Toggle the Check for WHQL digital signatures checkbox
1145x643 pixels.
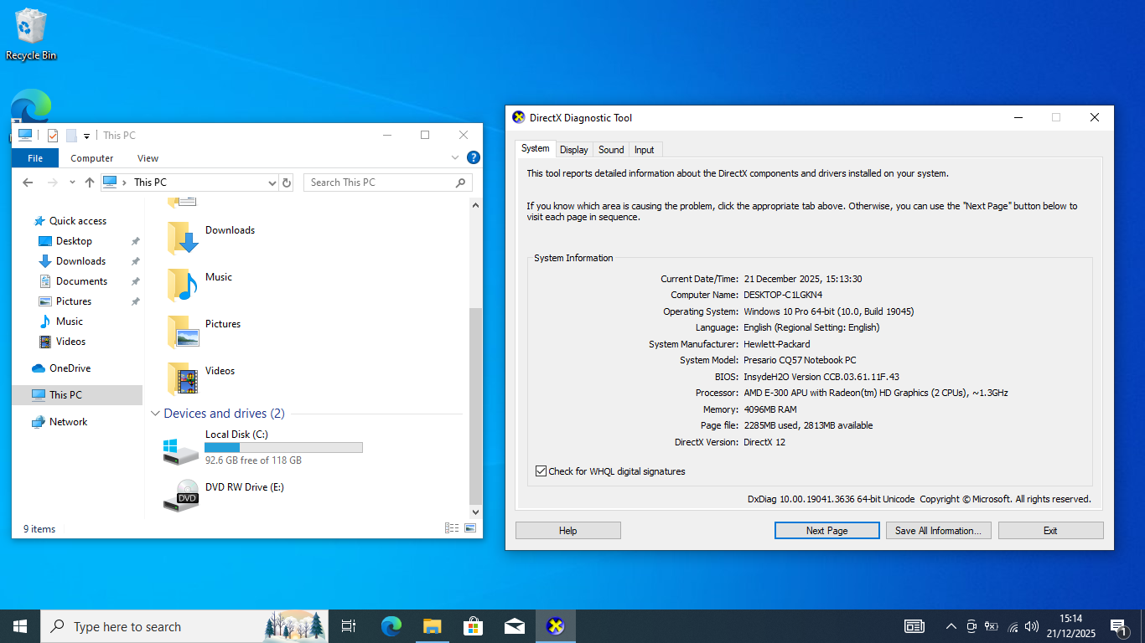(x=541, y=471)
